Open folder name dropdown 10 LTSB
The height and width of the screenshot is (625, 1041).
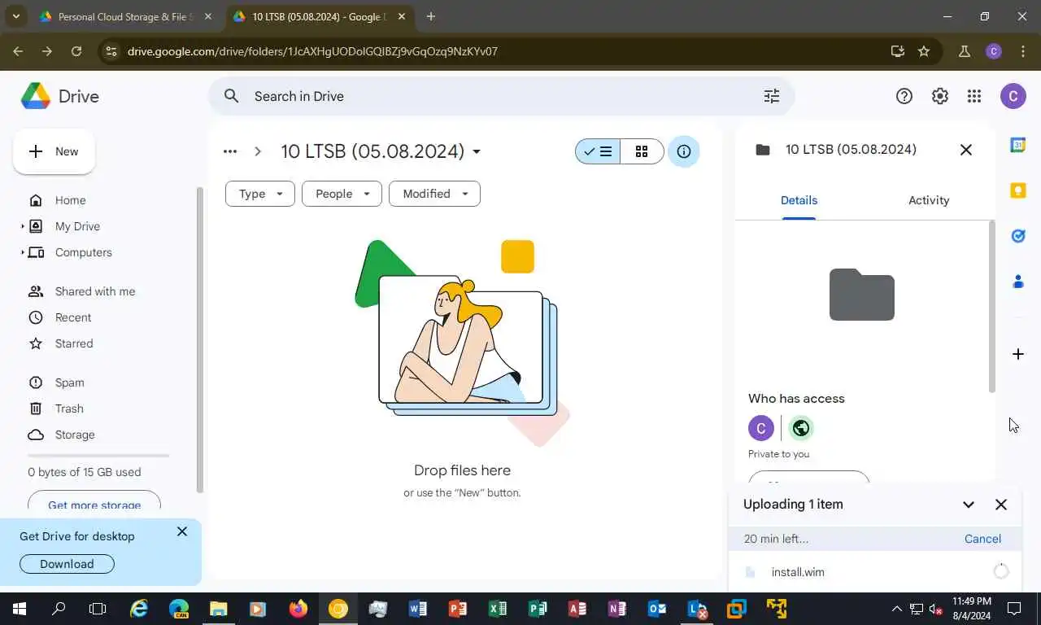click(x=477, y=152)
